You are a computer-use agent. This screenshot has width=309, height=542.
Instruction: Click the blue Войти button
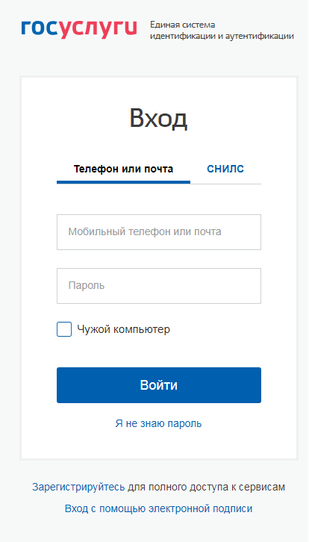(x=159, y=385)
